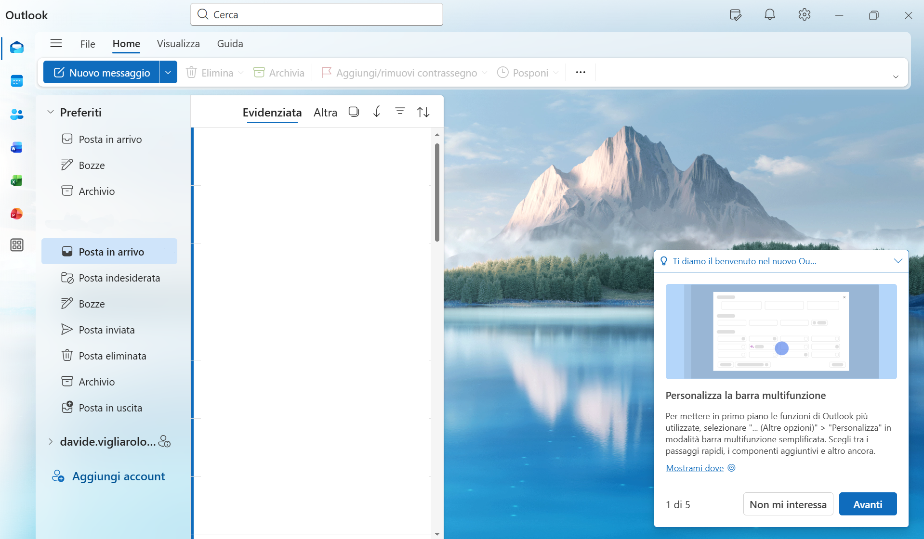Follow the Mostrami dove link
This screenshot has height=539, width=924.
click(694, 468)
